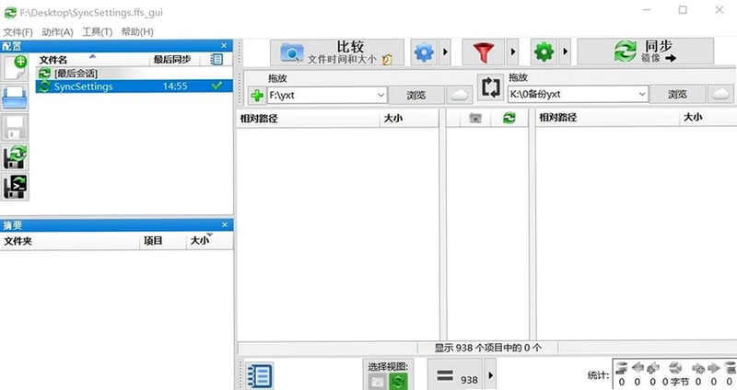Expand the left folder path F:\yxt dropdown

click(380, 96)
